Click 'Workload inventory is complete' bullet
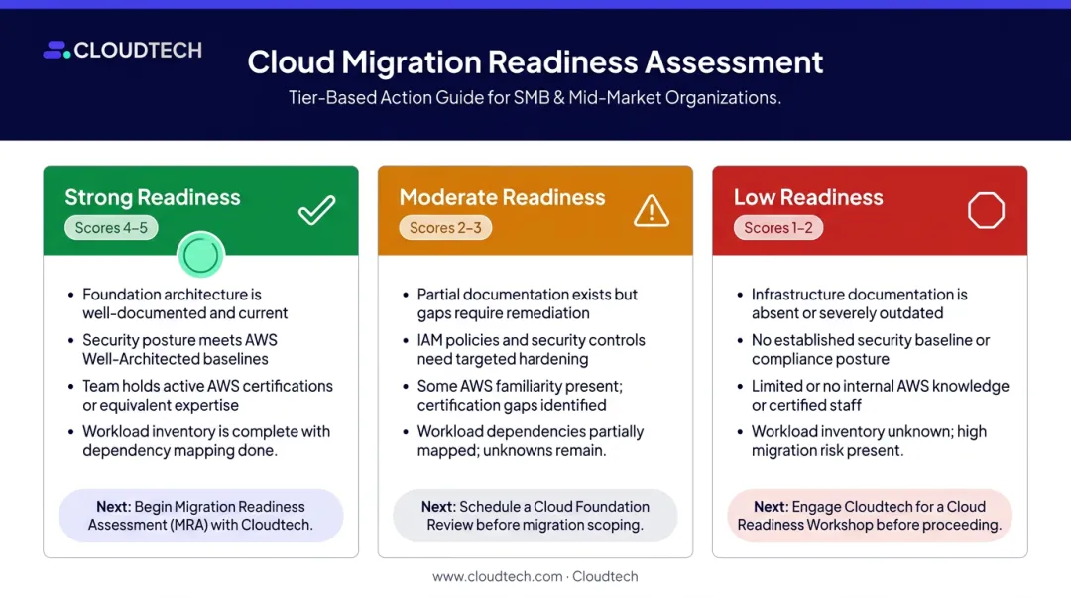This screenshot has width=1071, height=598. (206, 440)
